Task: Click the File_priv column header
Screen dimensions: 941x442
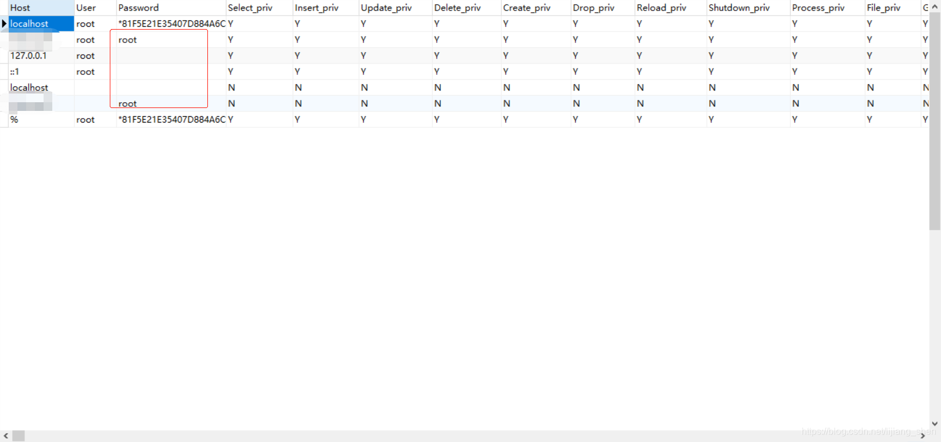Action: coord(892,8)
